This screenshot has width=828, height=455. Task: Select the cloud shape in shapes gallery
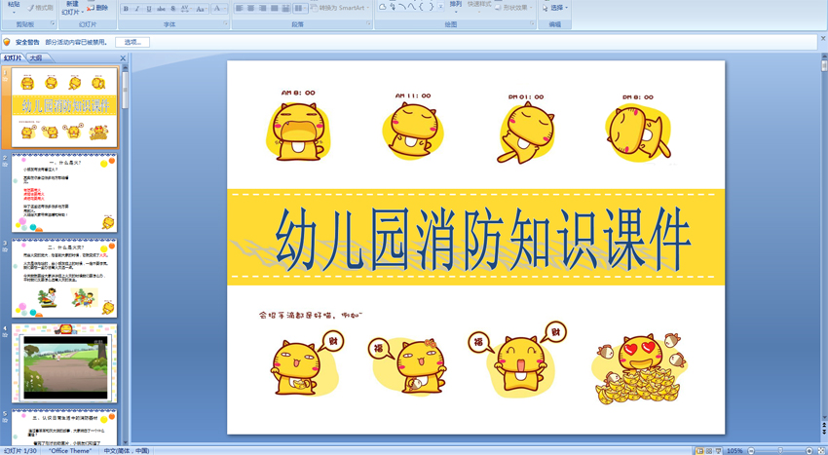[x=382, y=7]
